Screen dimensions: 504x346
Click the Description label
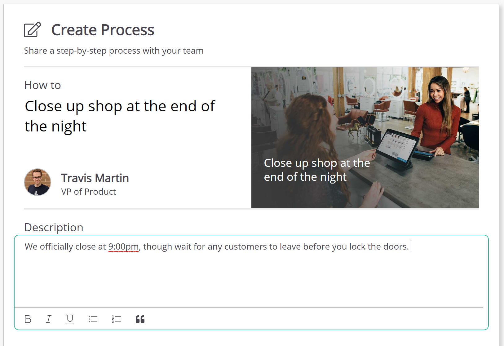click(x=54, y=227)
